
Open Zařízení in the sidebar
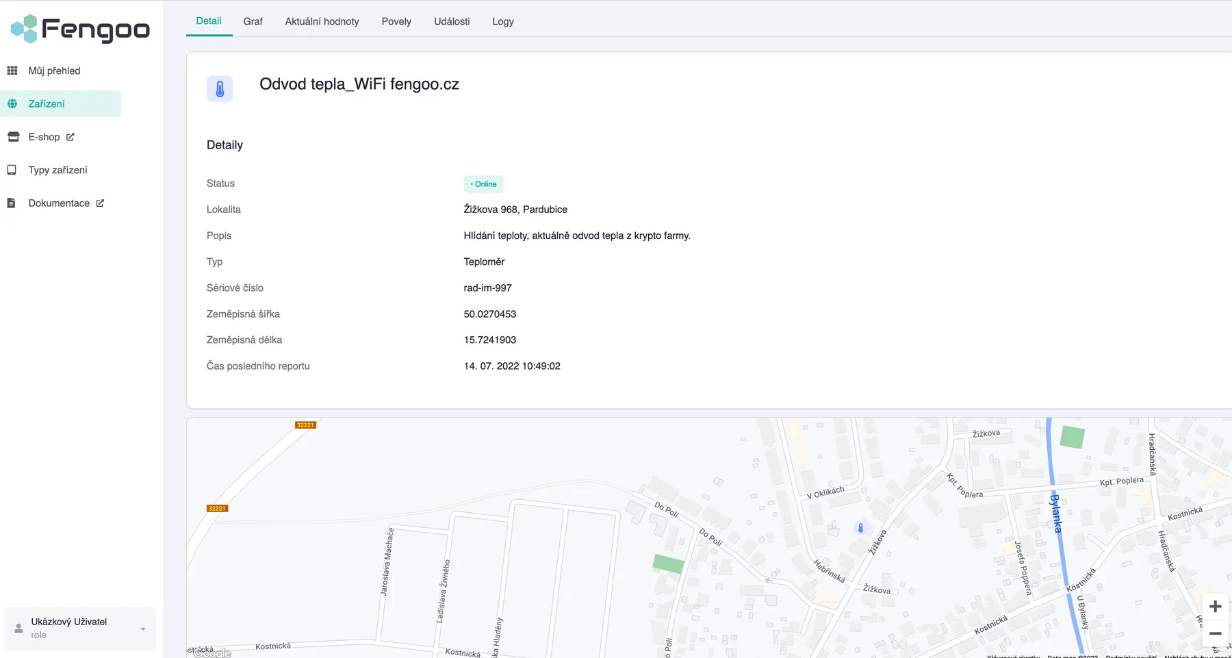[x=60, y=103]
